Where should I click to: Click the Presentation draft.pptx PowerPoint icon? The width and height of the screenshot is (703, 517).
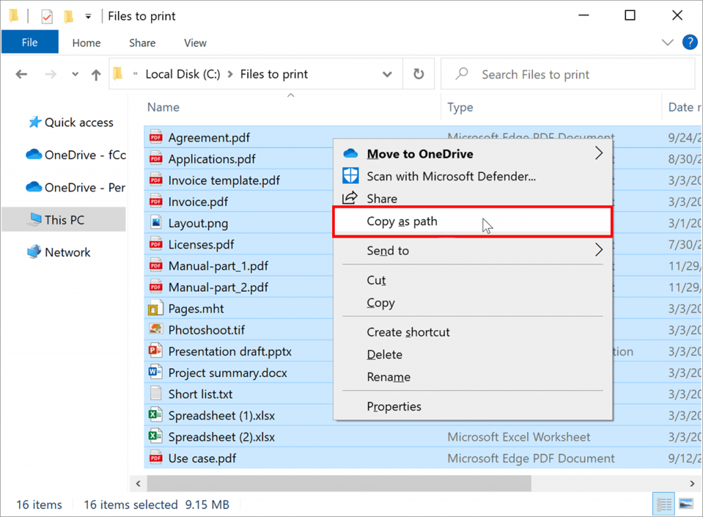click(x=156, y=352)
